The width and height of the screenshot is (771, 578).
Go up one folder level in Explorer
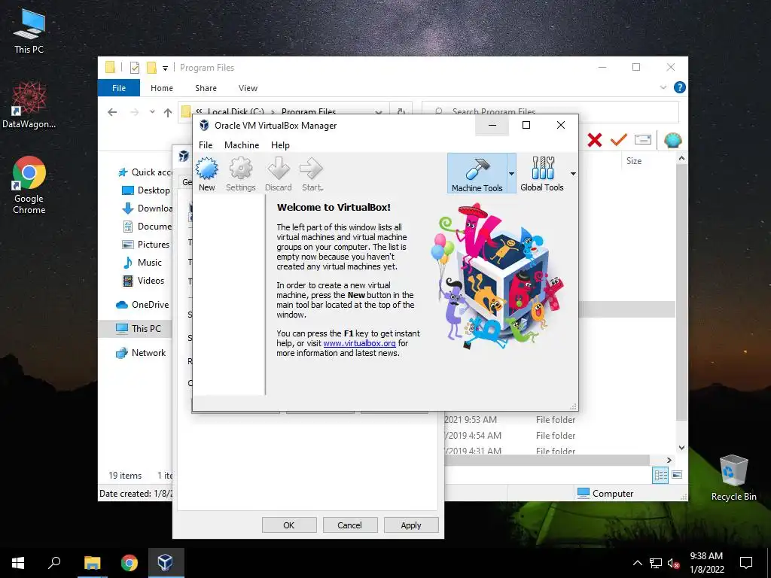click(x=168, y=113)
